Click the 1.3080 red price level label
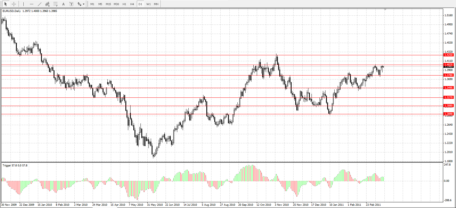Screen dimensions: 456x208 [x=449, y=106]
